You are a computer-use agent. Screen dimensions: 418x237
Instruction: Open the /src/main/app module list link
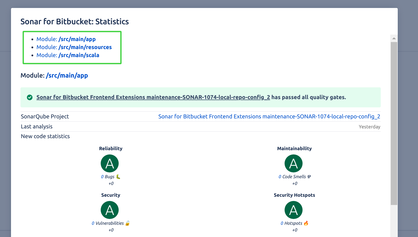click(77, 39)
